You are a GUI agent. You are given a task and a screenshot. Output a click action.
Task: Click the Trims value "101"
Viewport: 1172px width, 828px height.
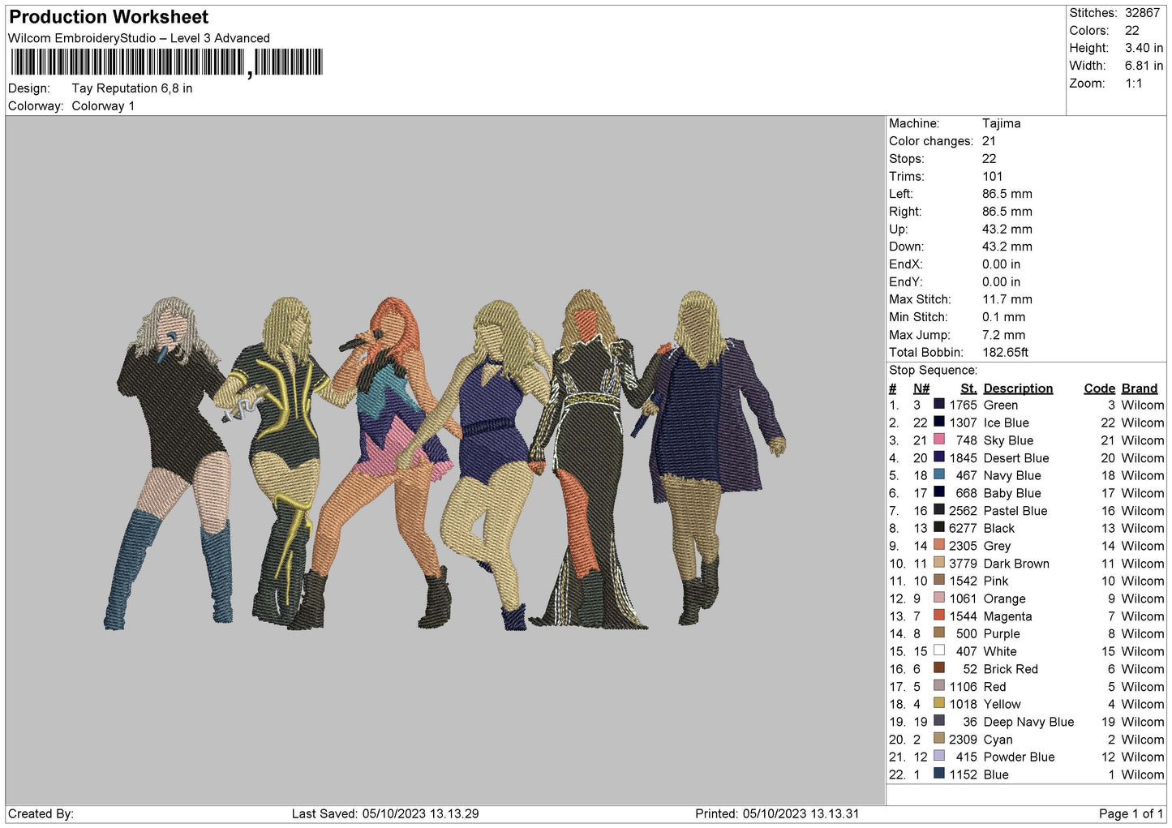pyautogui.click(x=992, y=176)
